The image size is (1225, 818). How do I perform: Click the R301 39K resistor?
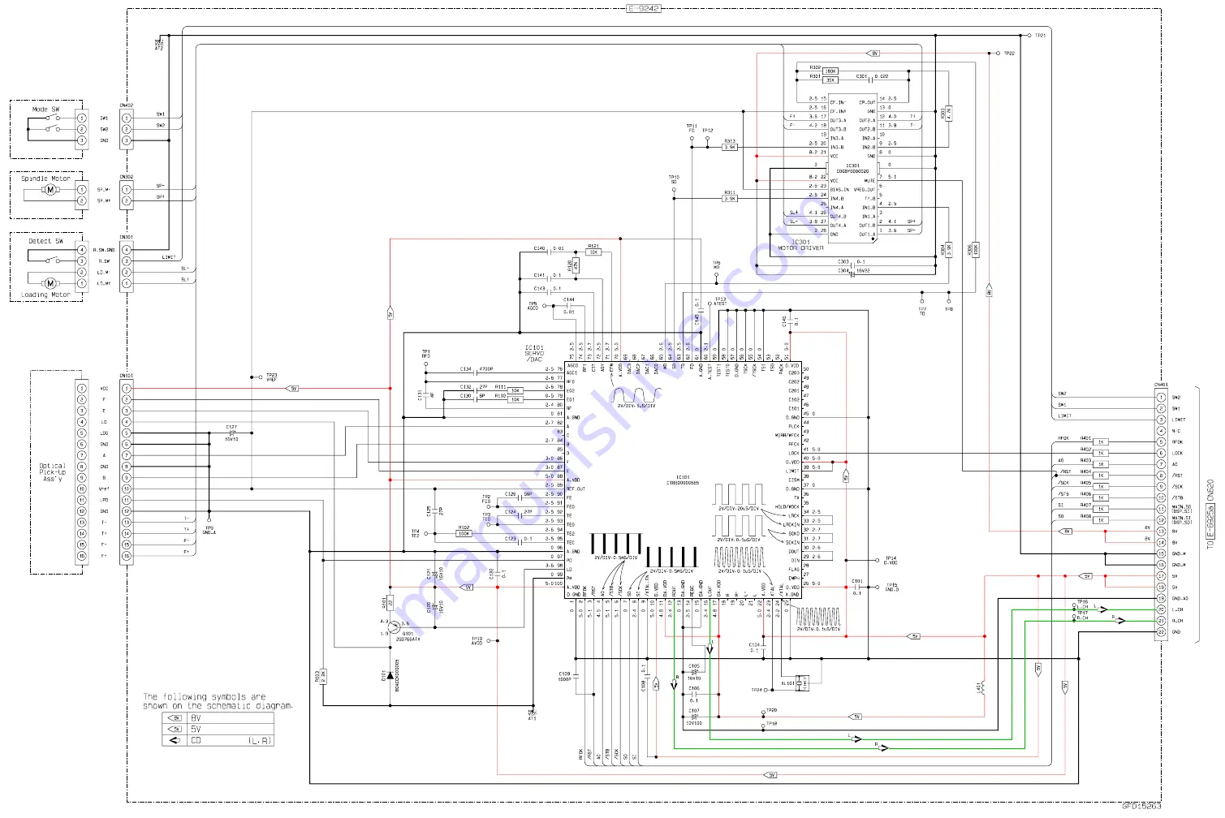tap(830, 80)
